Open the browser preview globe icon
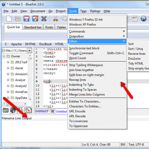Screen dimensions: 149x149 coord(144,18)
